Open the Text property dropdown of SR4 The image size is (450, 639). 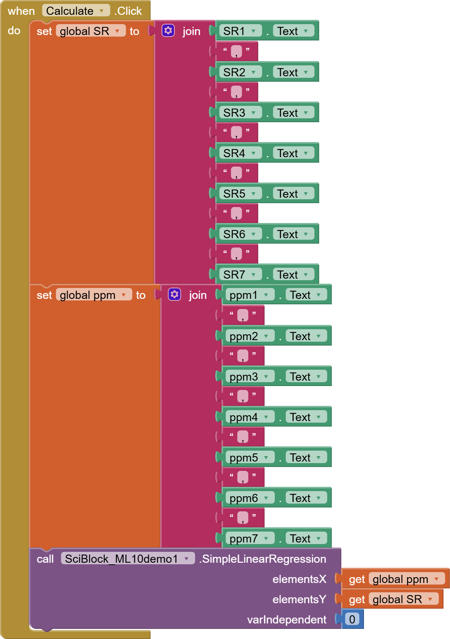(306, 153)
